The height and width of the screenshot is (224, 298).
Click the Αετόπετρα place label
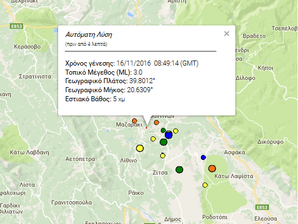80,159
